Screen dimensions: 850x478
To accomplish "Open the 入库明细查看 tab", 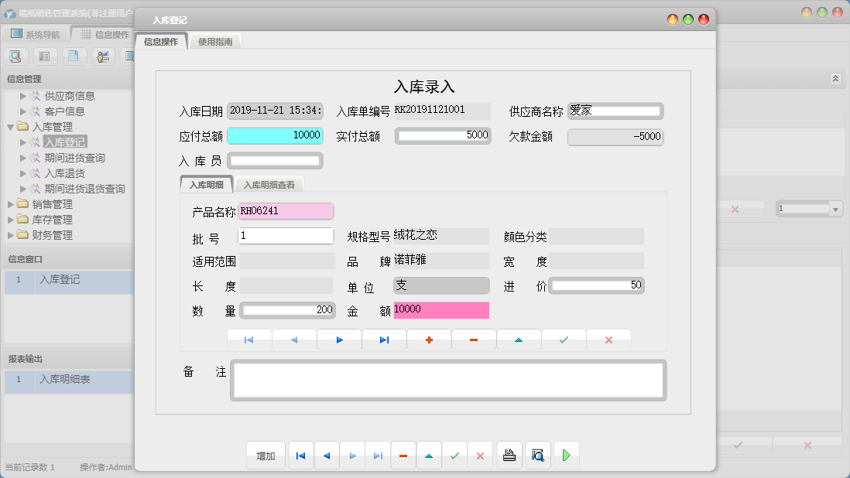I will click(x=269, y=185).
